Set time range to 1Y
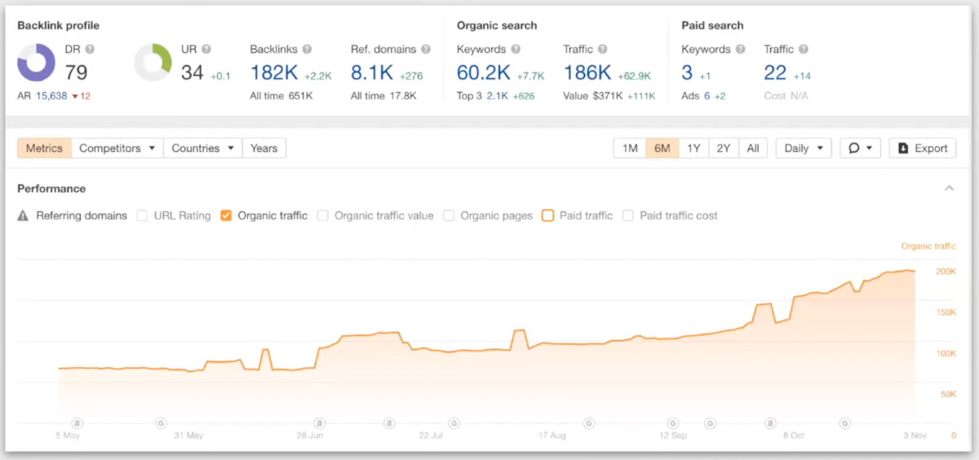The height and width of the screenshot is (460, 979). [693, 148]
